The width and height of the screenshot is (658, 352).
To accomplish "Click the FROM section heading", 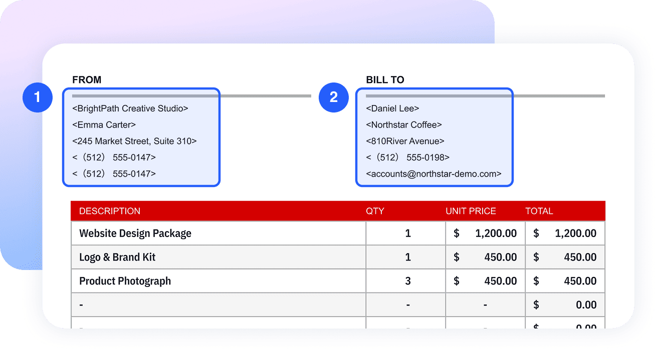I will tap(87, 80).
